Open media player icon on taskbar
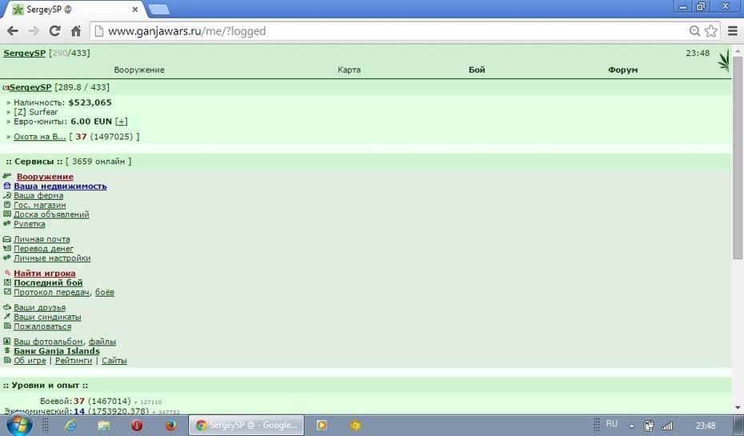Viewport: 744px width, 436px height. tap(322, 425)
